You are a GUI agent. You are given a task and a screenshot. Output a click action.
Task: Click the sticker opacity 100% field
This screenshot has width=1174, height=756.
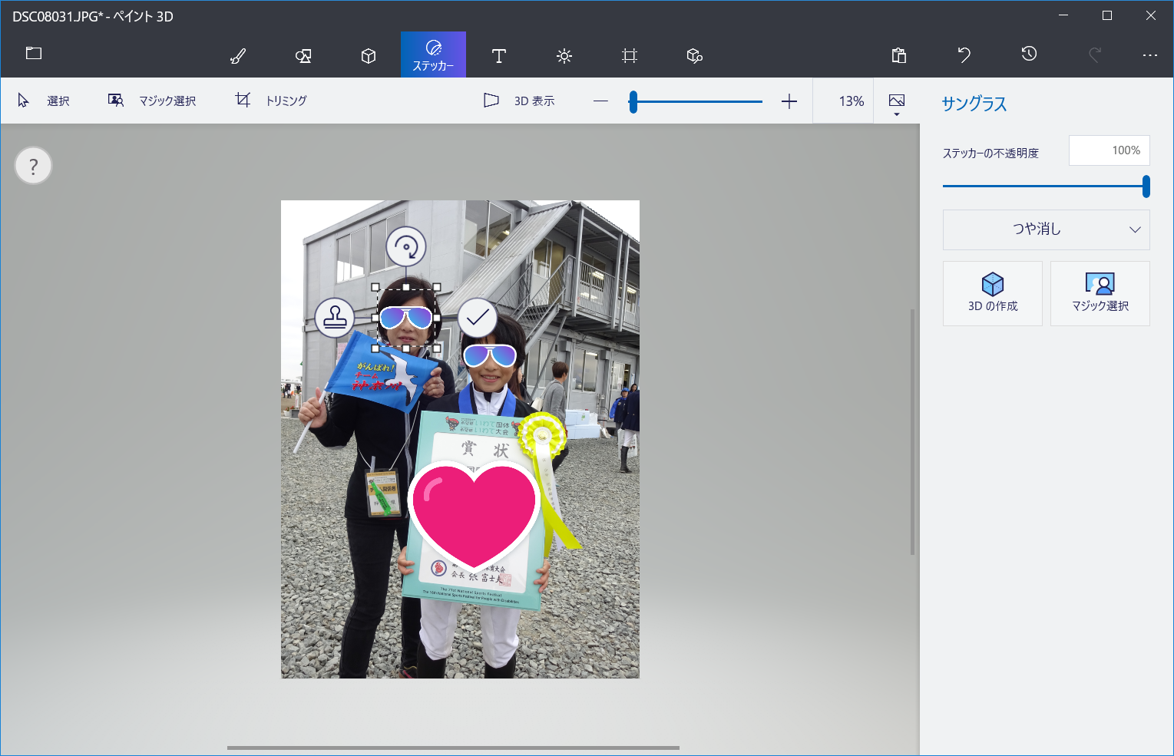1109,150
